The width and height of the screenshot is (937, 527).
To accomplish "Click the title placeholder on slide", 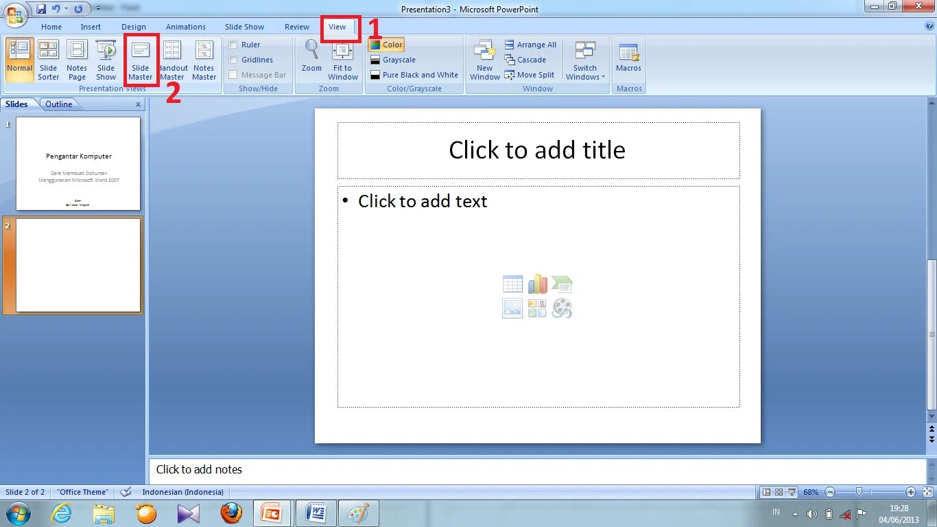I will (538, 150).
